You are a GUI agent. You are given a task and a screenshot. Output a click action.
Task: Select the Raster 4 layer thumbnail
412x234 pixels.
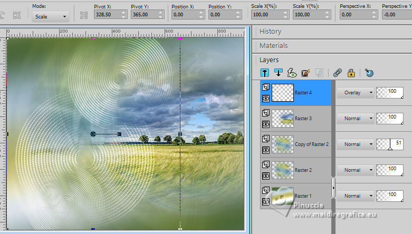[x=283, y=93]
